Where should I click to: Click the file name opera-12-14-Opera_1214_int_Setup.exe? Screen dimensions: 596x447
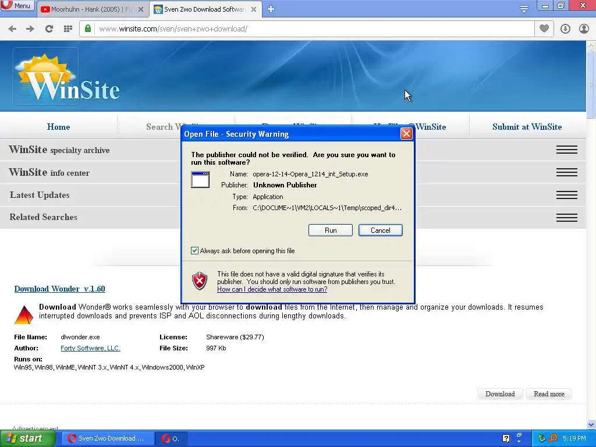click(x=310, y=174)
